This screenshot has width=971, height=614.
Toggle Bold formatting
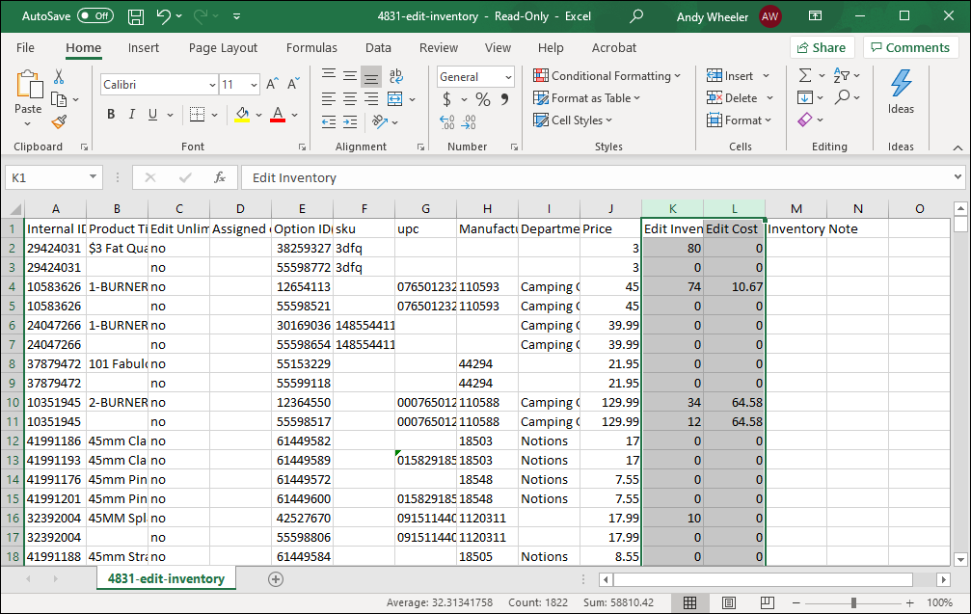point(111,114)
